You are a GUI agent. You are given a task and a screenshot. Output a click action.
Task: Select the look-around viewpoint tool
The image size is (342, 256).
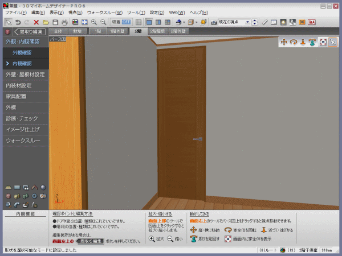[312, 42]
